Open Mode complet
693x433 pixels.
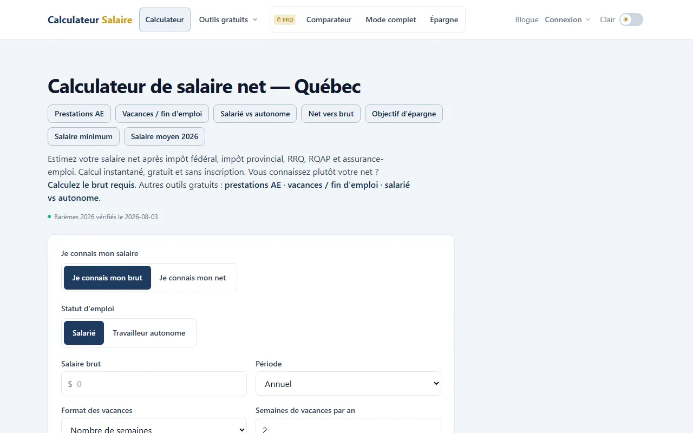point(391,19)
